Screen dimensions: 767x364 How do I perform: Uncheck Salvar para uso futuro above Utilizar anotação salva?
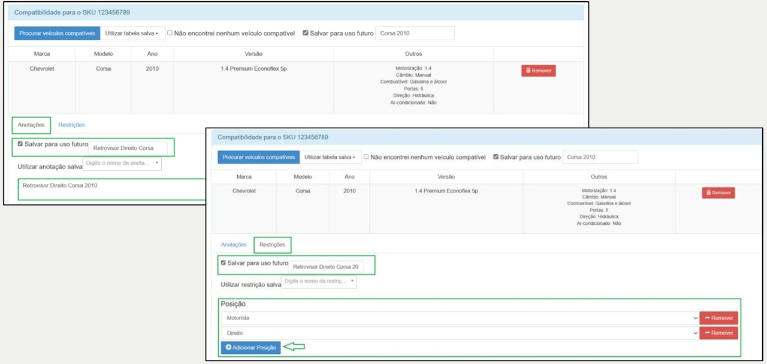coord(21,145)
